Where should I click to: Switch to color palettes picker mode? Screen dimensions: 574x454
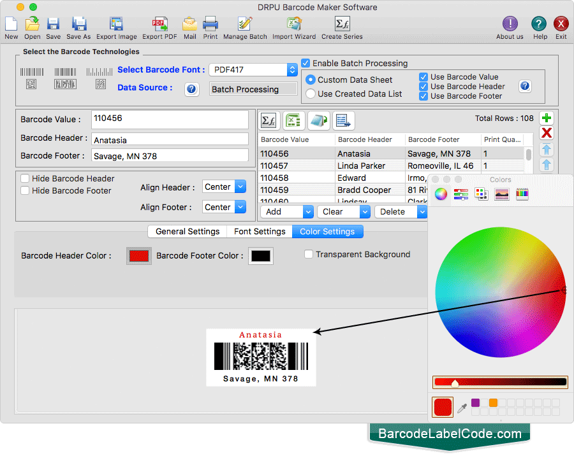(x=482, y=194)
